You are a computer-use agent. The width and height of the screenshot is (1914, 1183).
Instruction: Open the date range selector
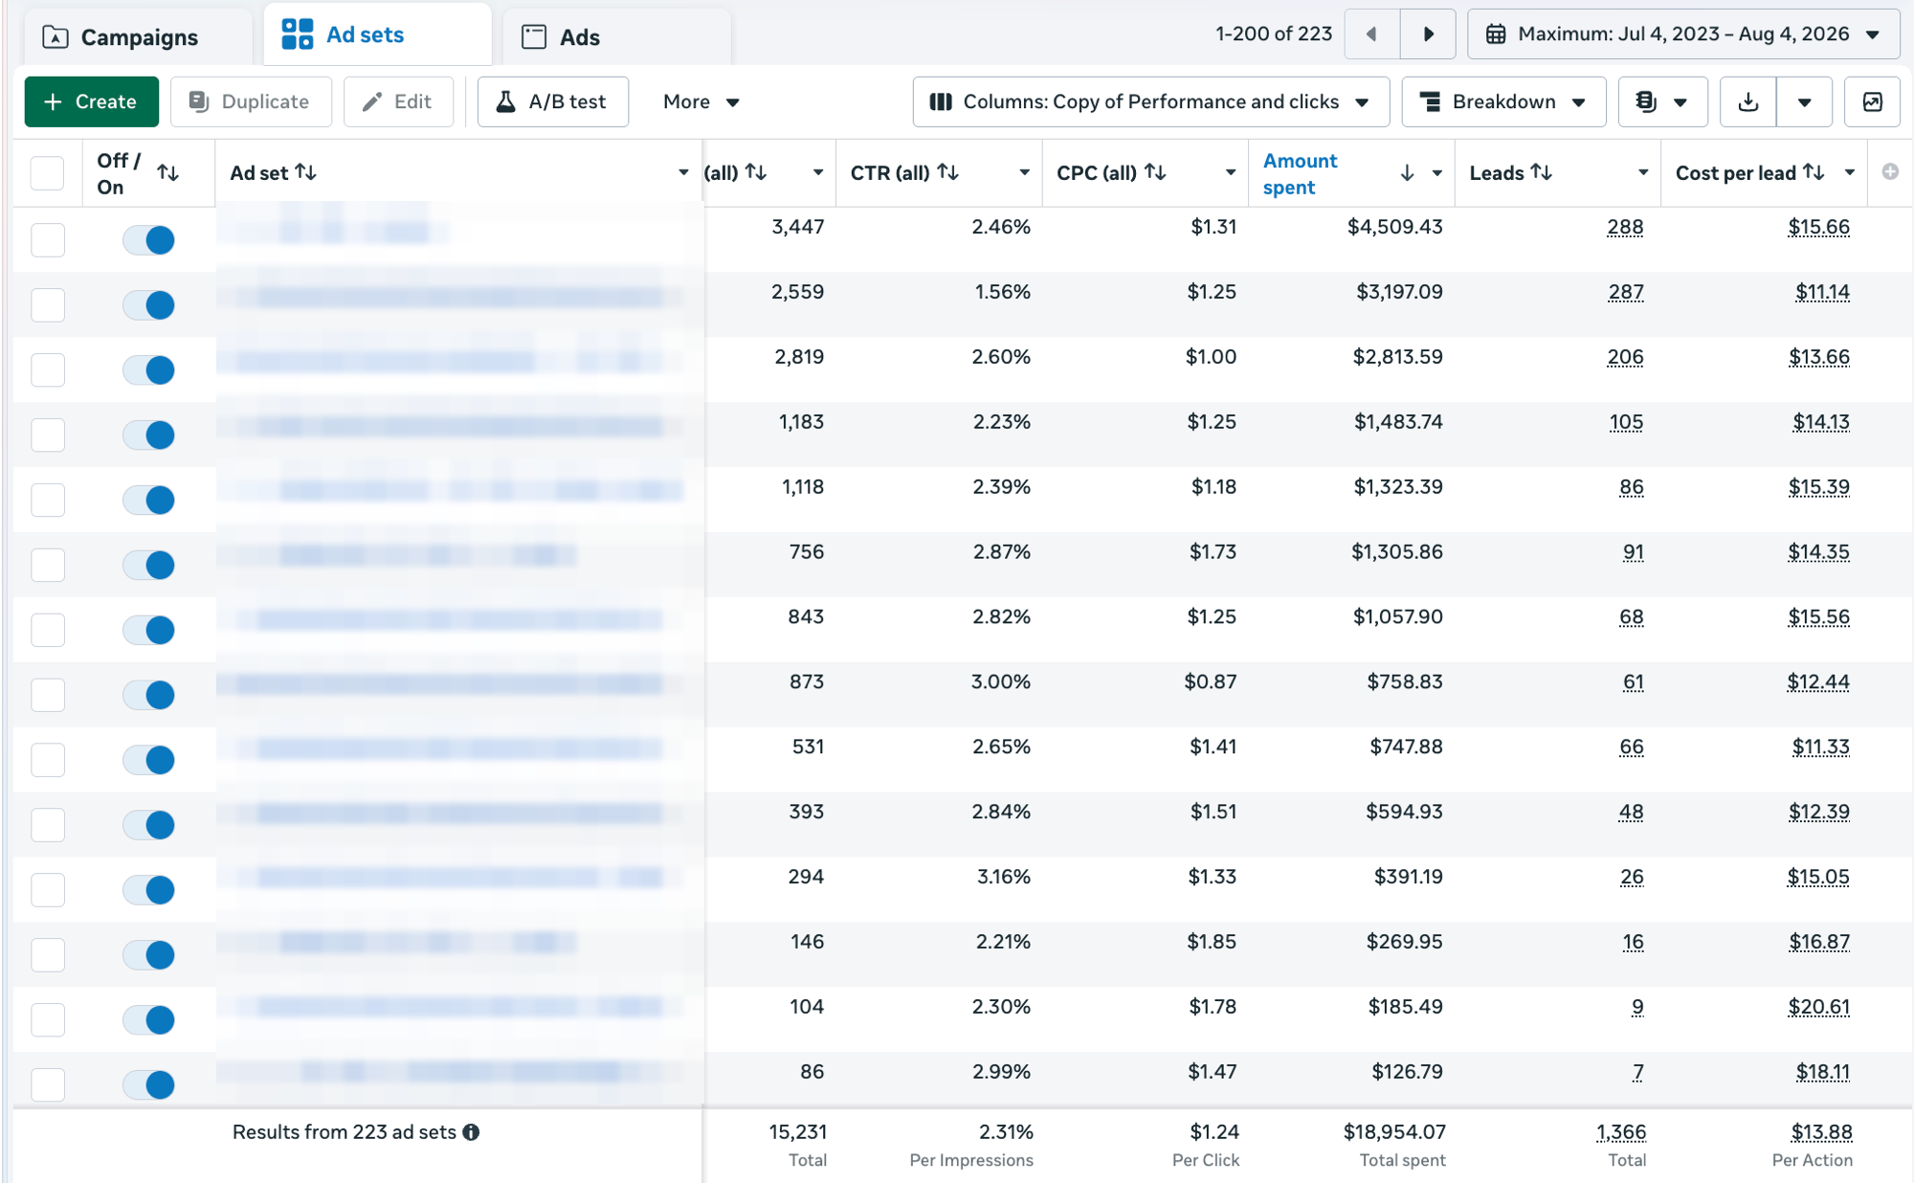[1683, 34]
